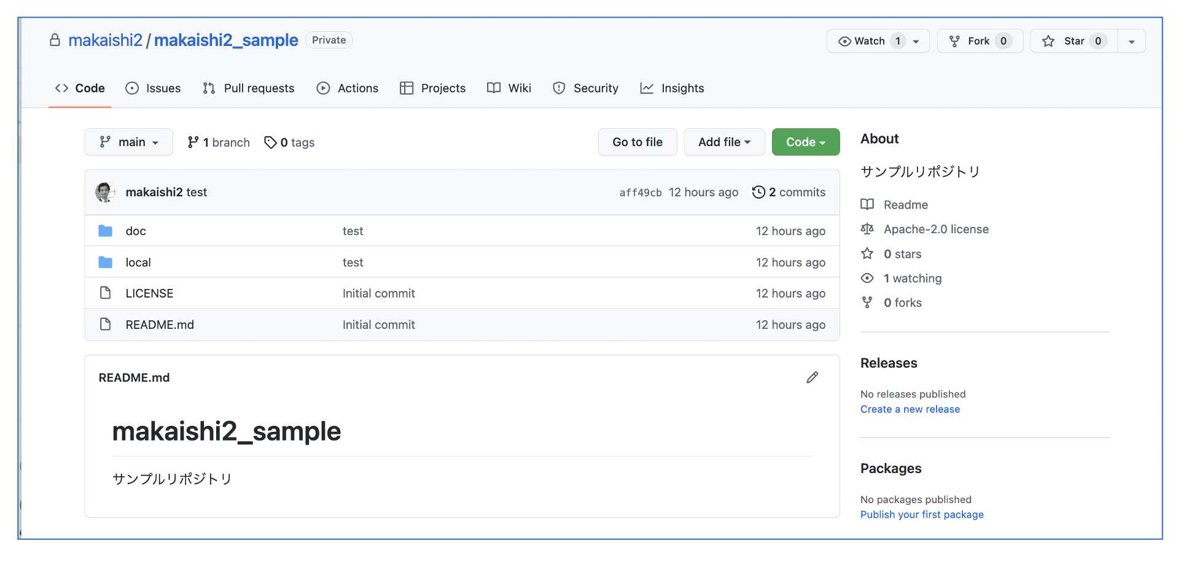Click the star icon beside 0 stars
The width and height of the screenshot is (1189, 562).
tap(867, 253)
